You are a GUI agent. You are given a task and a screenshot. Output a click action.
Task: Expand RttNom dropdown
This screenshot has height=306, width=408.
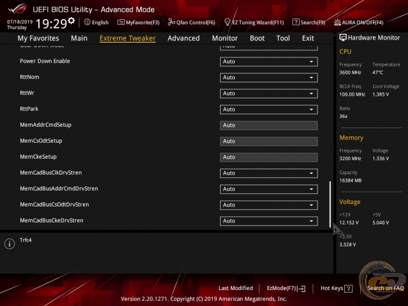268,78
